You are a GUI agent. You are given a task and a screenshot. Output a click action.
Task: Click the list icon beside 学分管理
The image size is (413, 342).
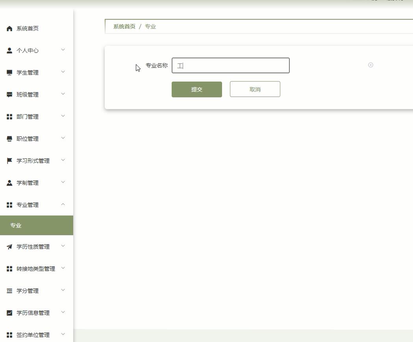click(x=9, y=291)
